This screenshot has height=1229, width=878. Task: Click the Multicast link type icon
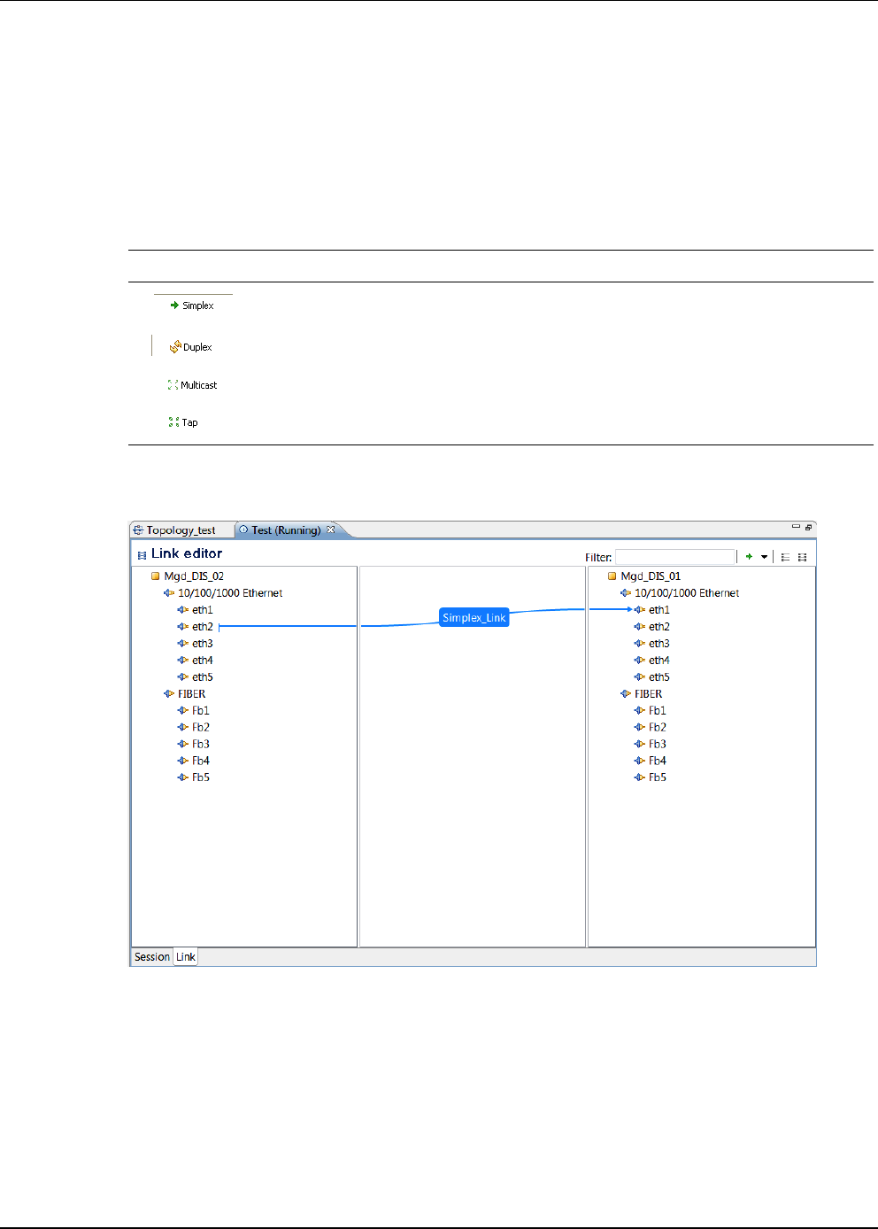(x=173, y=385)
